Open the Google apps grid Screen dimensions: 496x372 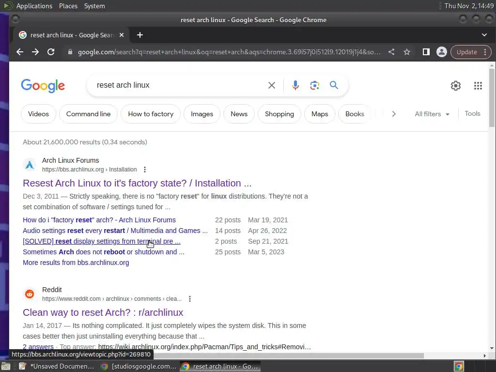click(478, 86)
